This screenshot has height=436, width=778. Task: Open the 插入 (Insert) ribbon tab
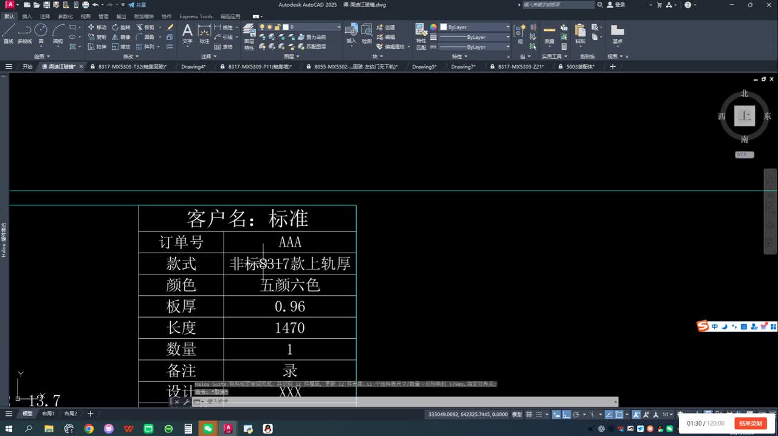pyautogui.click(x=27, y=16)
